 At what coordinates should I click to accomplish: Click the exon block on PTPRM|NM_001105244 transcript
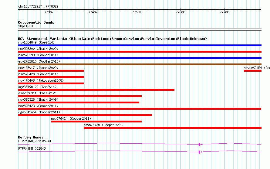tap(199, 145)
